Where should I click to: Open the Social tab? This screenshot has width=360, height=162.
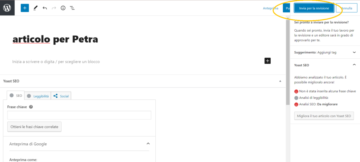pos(61,96)
